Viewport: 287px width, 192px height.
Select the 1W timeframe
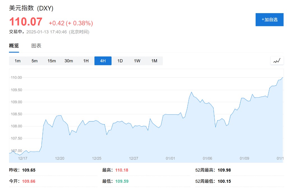[137, 61]
